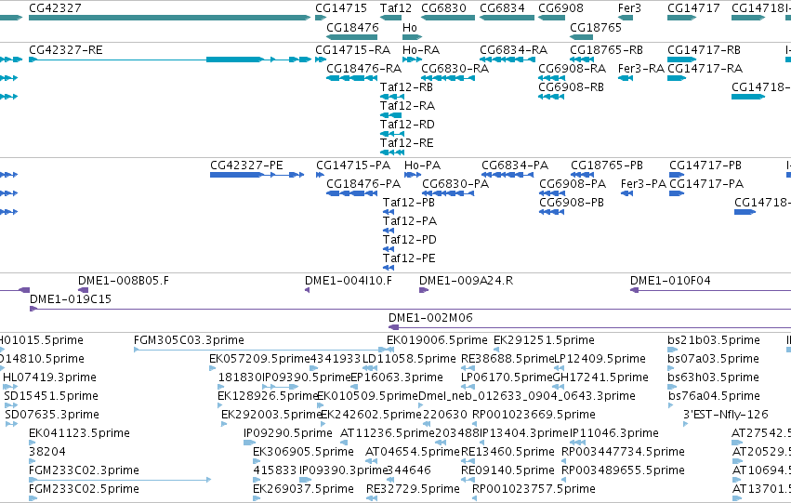791x503 pixels.
Task: Click protein Ho-PA
Action: (422, 165)
